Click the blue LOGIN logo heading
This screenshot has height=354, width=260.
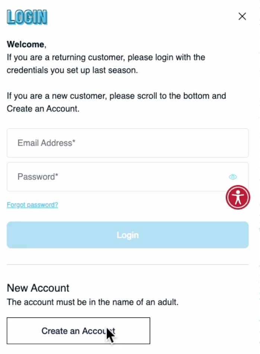click(27, 17)
